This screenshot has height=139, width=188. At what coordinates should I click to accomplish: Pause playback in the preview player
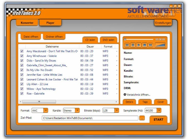pos(133,45)
